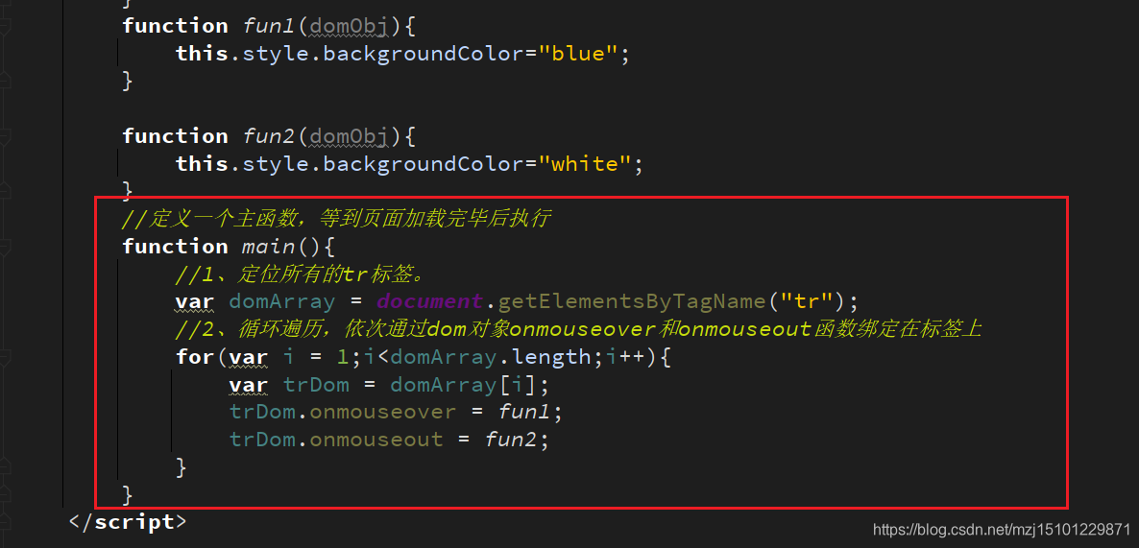The height and width of the screenshot is (548, 1139).
Task: Click the comment about locating all tr tags
Action: coord(300,274)
